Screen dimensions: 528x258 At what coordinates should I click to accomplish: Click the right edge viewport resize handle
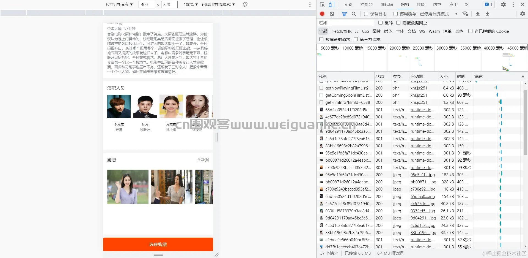pyautogui.click(x=217, y=137)
